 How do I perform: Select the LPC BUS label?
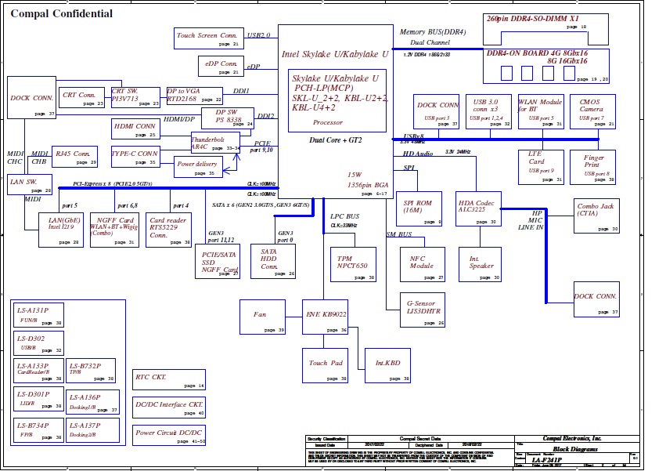coord(344,216)
